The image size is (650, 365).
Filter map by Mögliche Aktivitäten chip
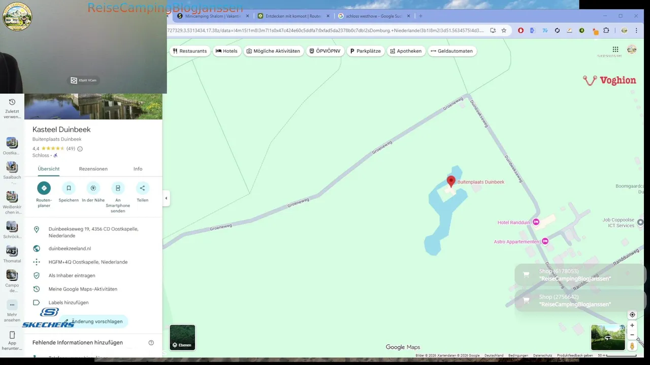pos(273,51)
